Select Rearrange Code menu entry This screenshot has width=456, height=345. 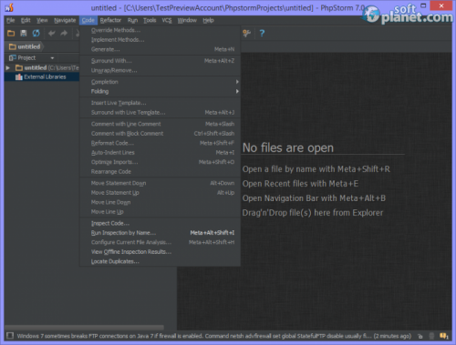[x=161, y=172]
